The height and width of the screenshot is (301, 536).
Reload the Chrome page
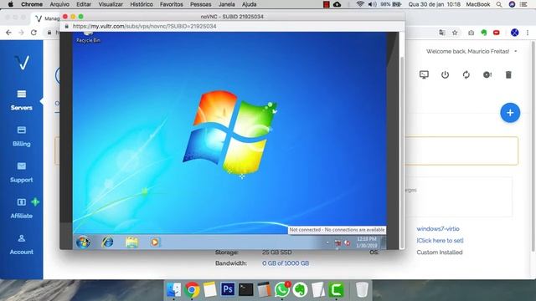33,33
